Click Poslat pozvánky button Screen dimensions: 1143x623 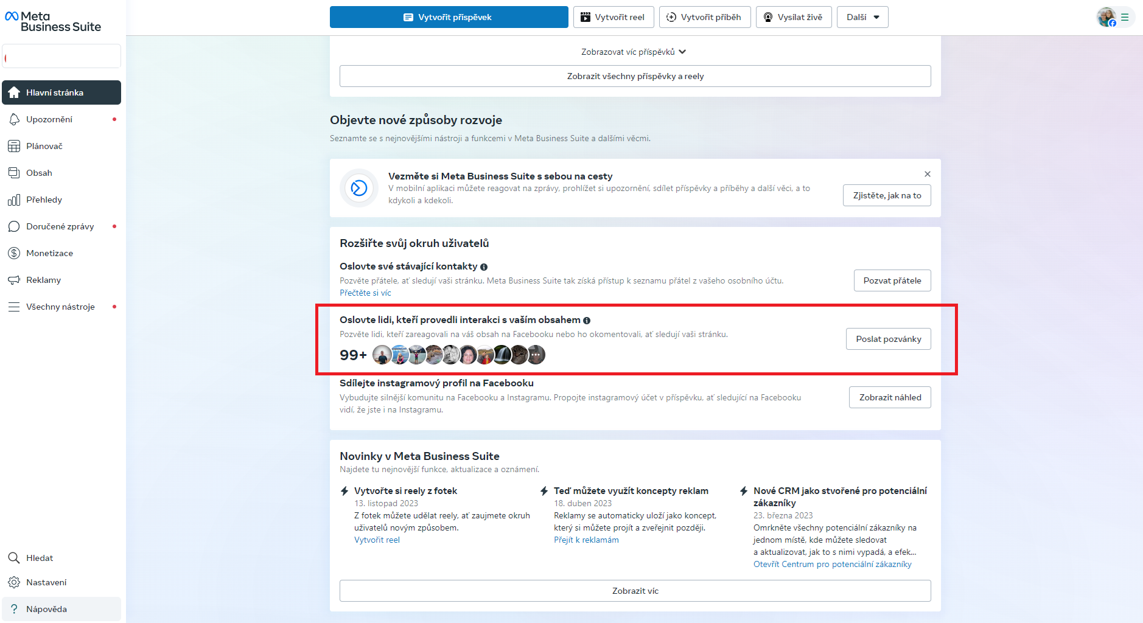889,339
